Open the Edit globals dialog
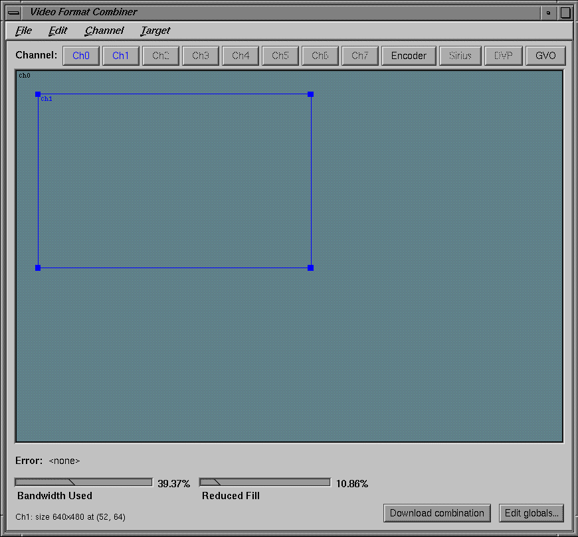This screenshot has height=537, width=578. tap(531, 513)
